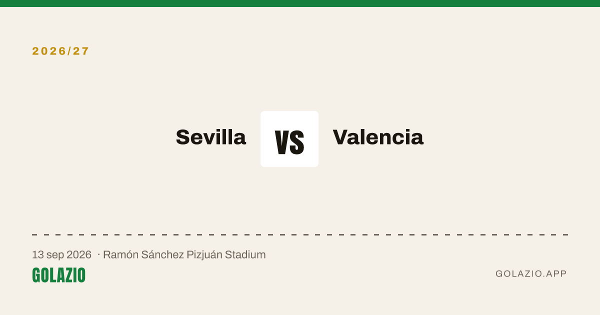Image resolution: width=600 pixels, height=315 pixels.
Task: Click the dot separator before the stadium name
Action: 98,255
